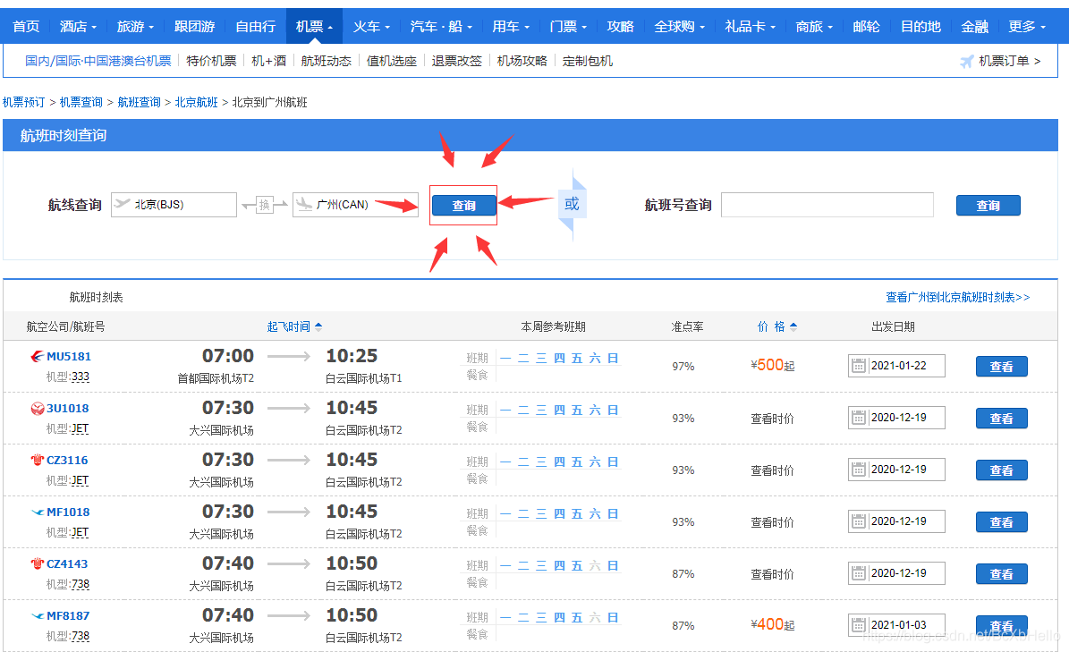Viewport: 1069px width, 652px height.
Task: Expand the 用车 nav dropdown
Action: coord(511,27)
